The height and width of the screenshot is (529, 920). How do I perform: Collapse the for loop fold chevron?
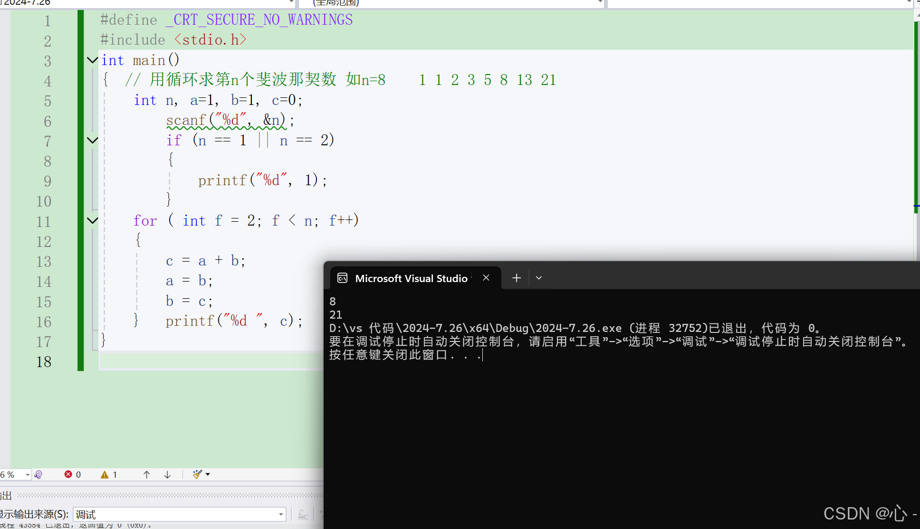pos(93,221)
